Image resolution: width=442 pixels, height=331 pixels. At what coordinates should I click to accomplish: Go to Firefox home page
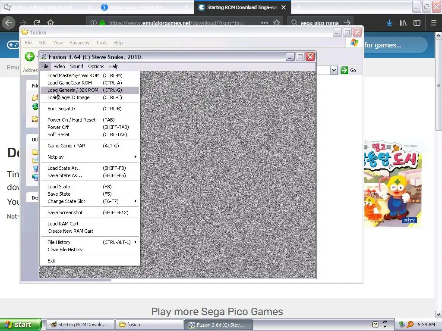(51, 23)
